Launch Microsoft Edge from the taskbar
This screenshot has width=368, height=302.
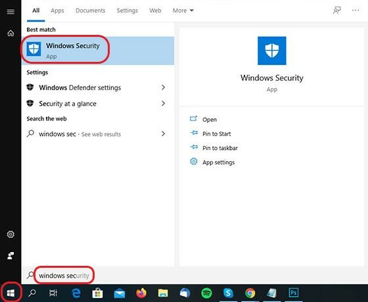pos(76,293)
